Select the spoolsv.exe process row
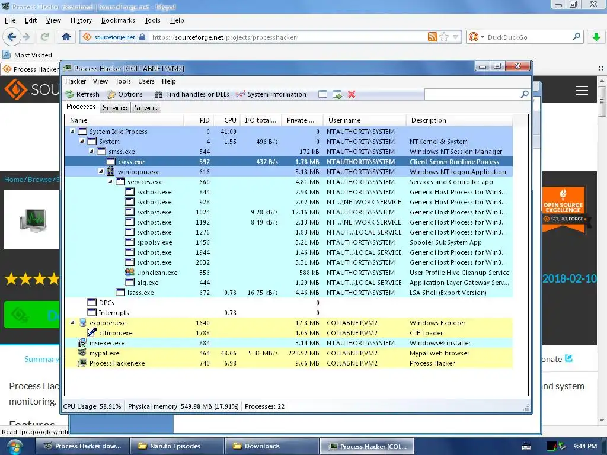Viewport: 607px width, 455px height. coord(289,242)
